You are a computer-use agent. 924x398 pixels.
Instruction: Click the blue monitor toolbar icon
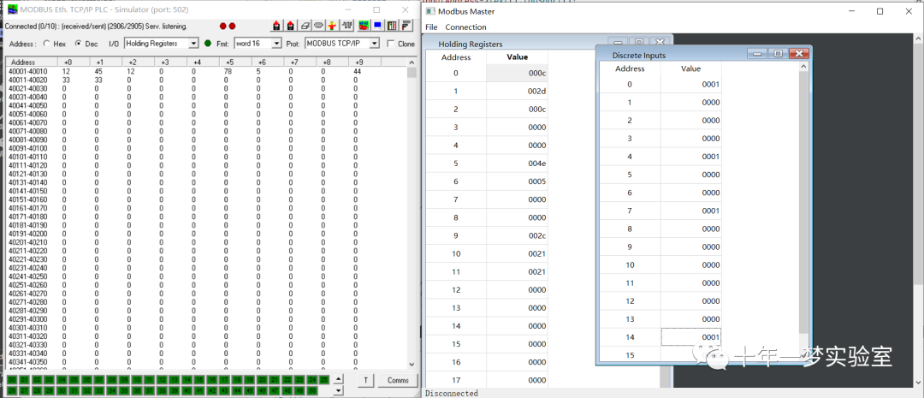click(377, 26)
